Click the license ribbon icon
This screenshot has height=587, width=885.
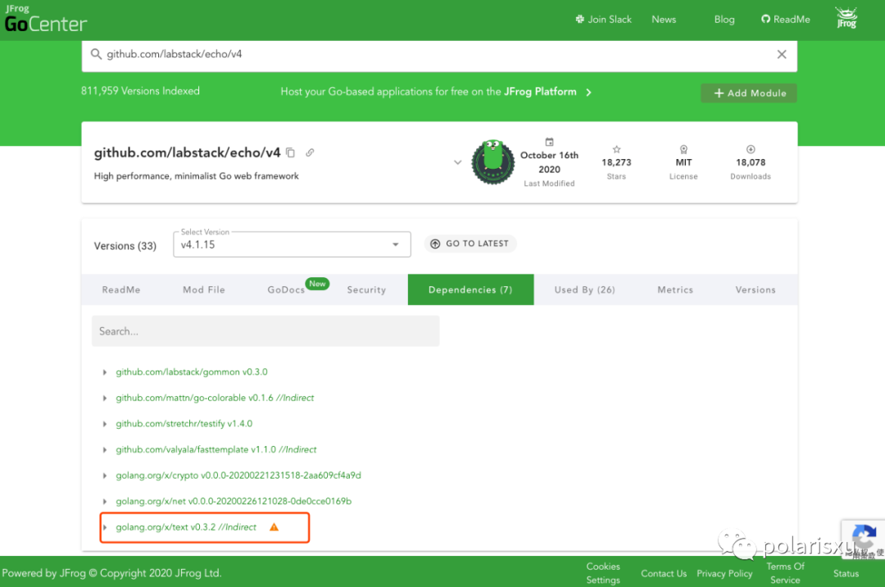(x=683, y=149)
